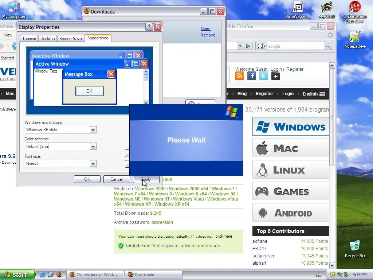Click contributor safarisilver in the list

[x=263, y=256]
